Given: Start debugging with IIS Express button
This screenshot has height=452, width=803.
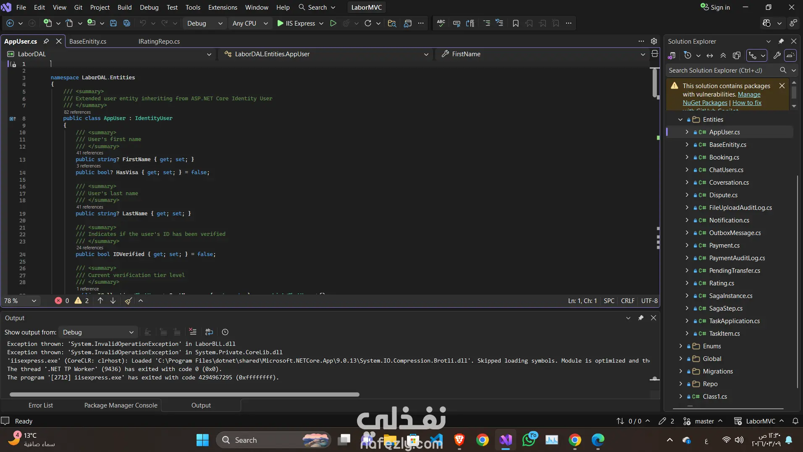Looking at the screenshot, I should click(296, 24).
